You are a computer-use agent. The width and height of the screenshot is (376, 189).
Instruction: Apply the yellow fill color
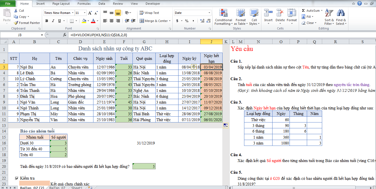[84, 21]
